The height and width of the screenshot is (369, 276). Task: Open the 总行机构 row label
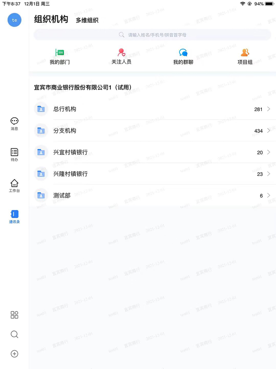pyautogui.click(x=65, y=109)
